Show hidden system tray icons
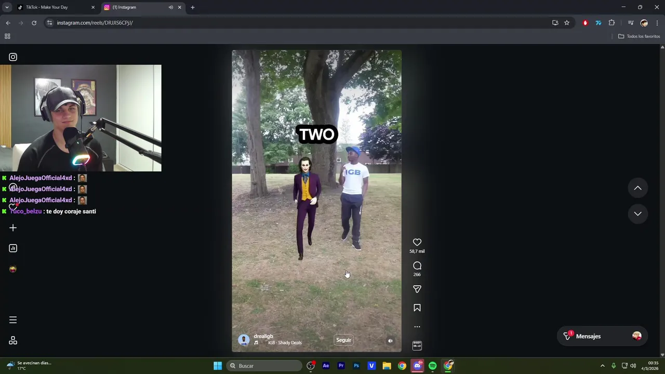This screenshot has height=374, width=665. 602,366
